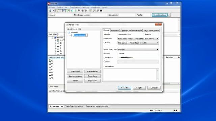Click the Comentarios text area
This screenshot has width=216, height=121.
[130, 75]
